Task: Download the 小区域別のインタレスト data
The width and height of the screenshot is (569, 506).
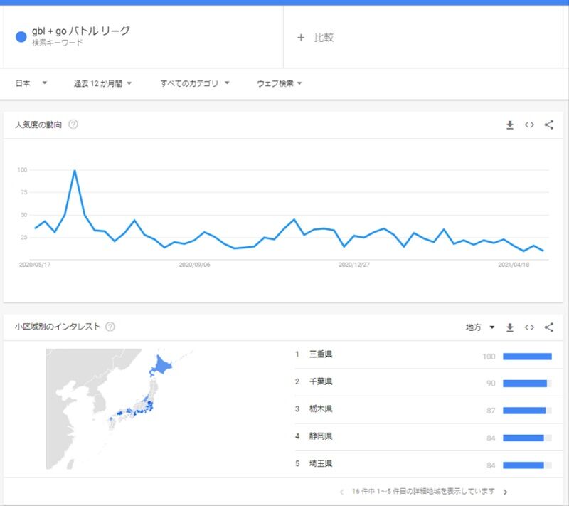Action: pyautogui.click(x=510, y=327)
